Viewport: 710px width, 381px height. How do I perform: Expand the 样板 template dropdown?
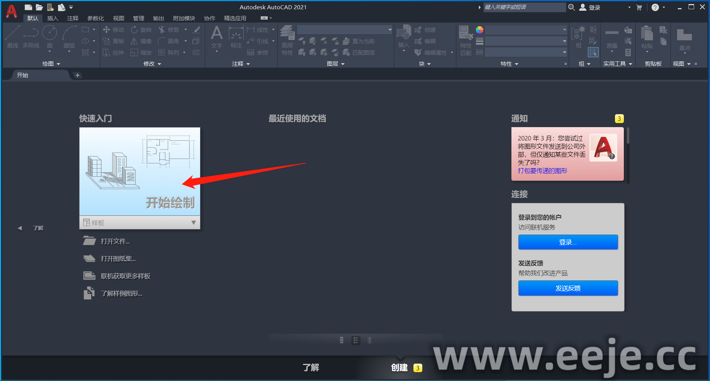(193, 222)
